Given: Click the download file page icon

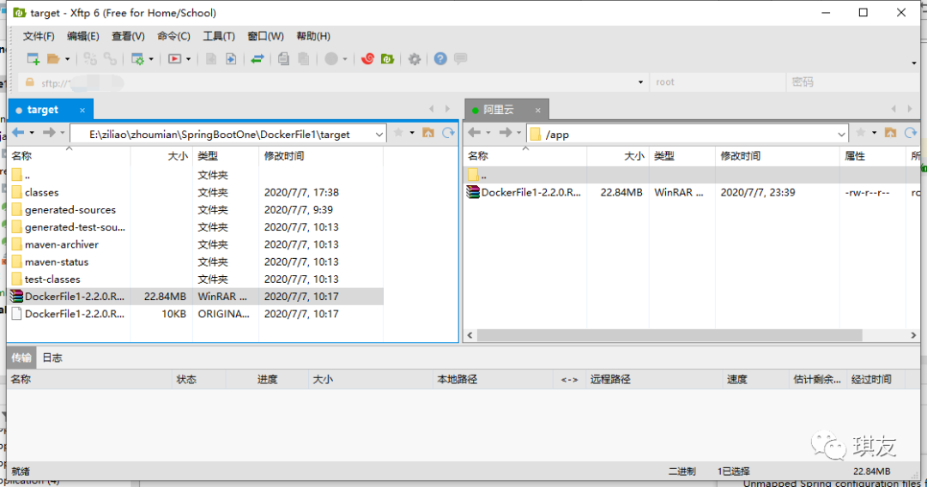Looking at the screenshot, I should pos(231,58).
